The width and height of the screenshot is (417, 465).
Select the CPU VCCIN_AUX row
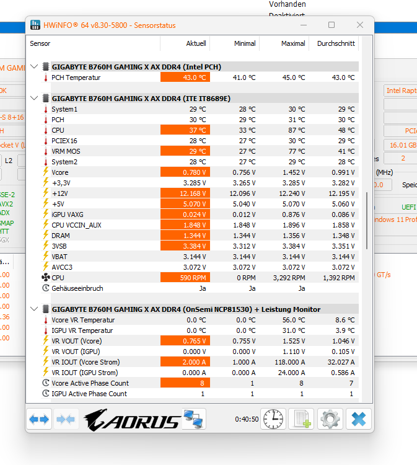pos(200,225)
